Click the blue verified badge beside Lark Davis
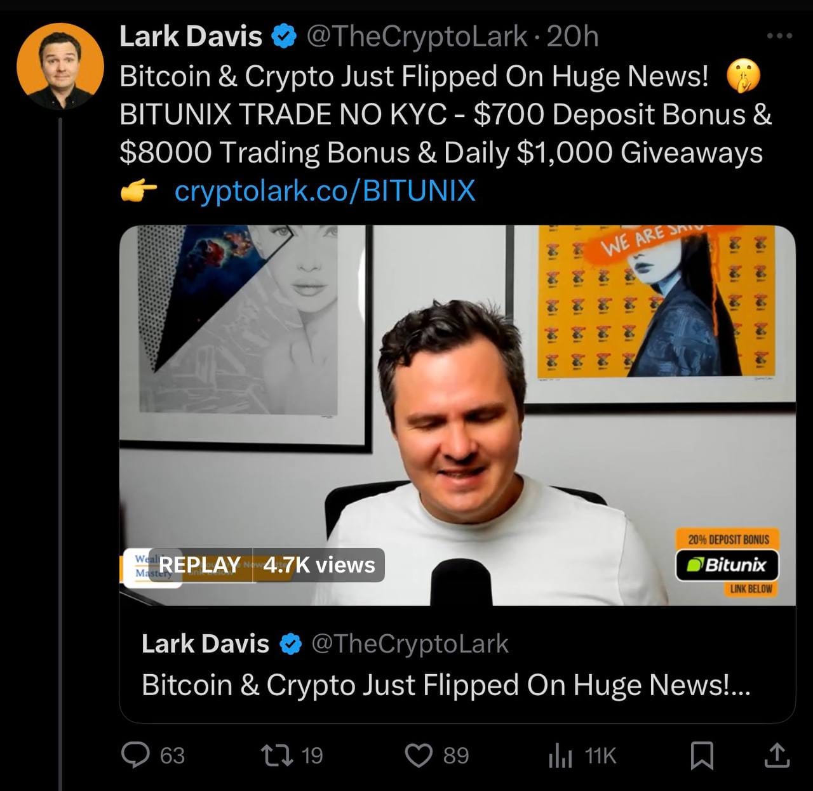813x791 pixels. pos(284,37)
